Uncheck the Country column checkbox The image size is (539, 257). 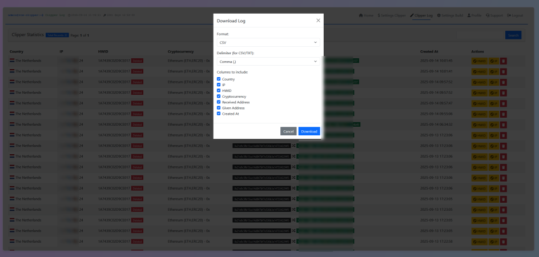[x=219, y=79]
